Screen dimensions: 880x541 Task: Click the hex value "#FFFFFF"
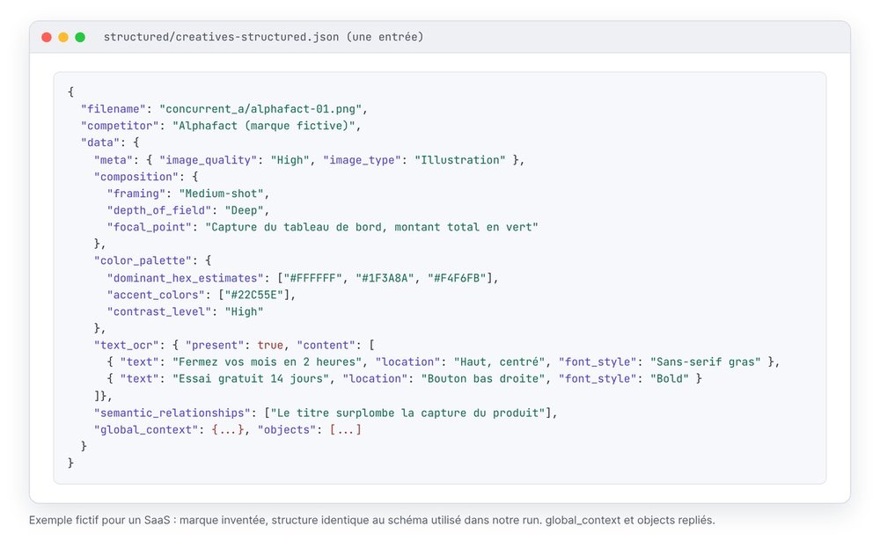(312, 278)
